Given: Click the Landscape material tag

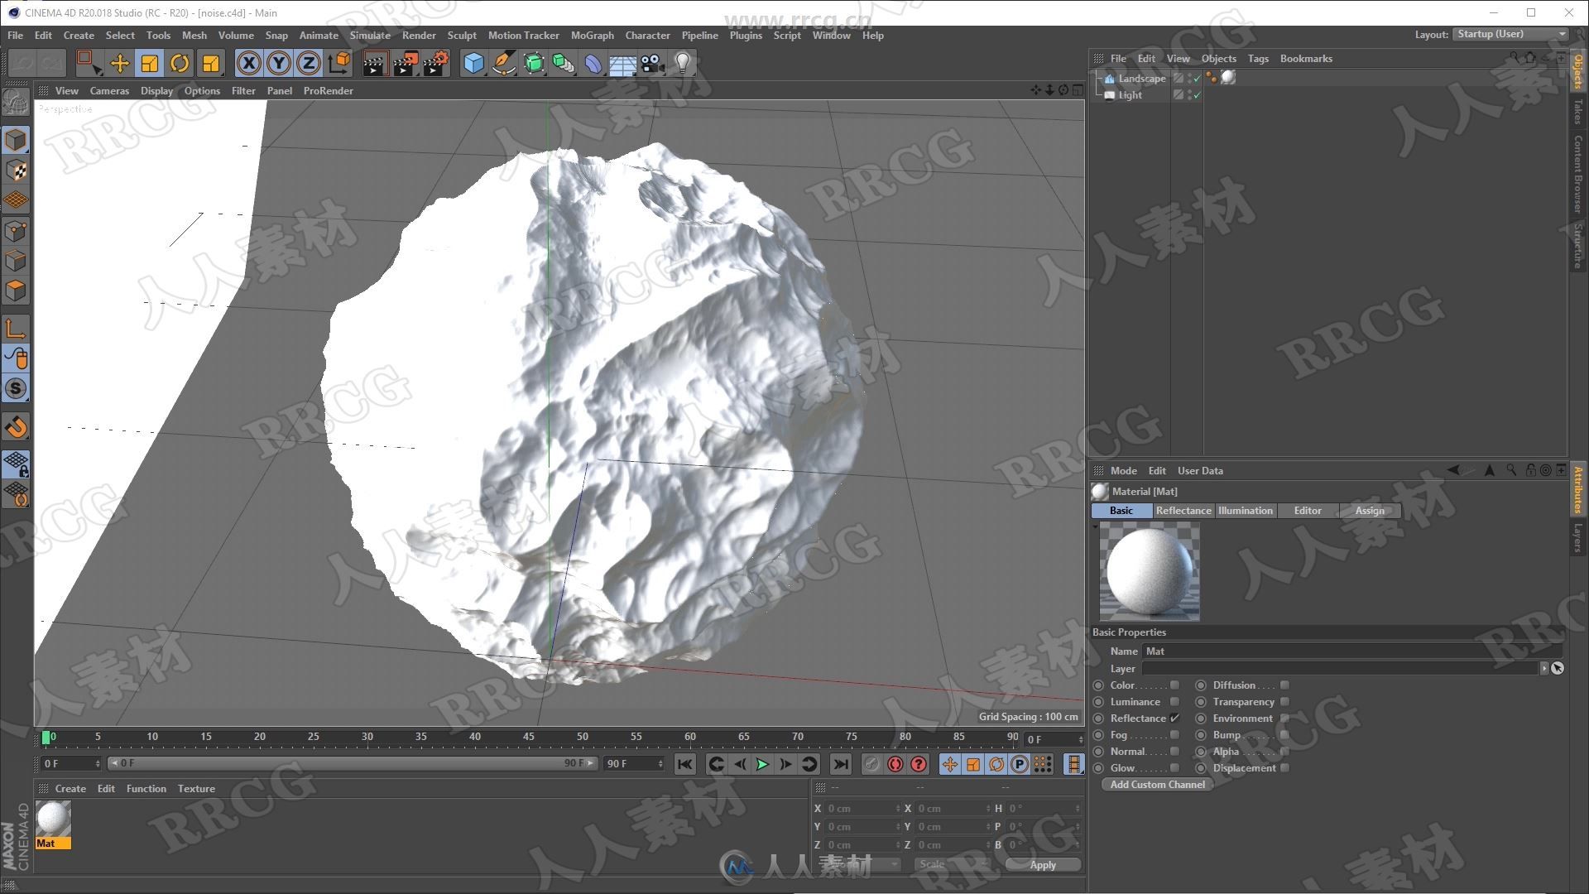Looking at the screenshot, I should 1228,78.
